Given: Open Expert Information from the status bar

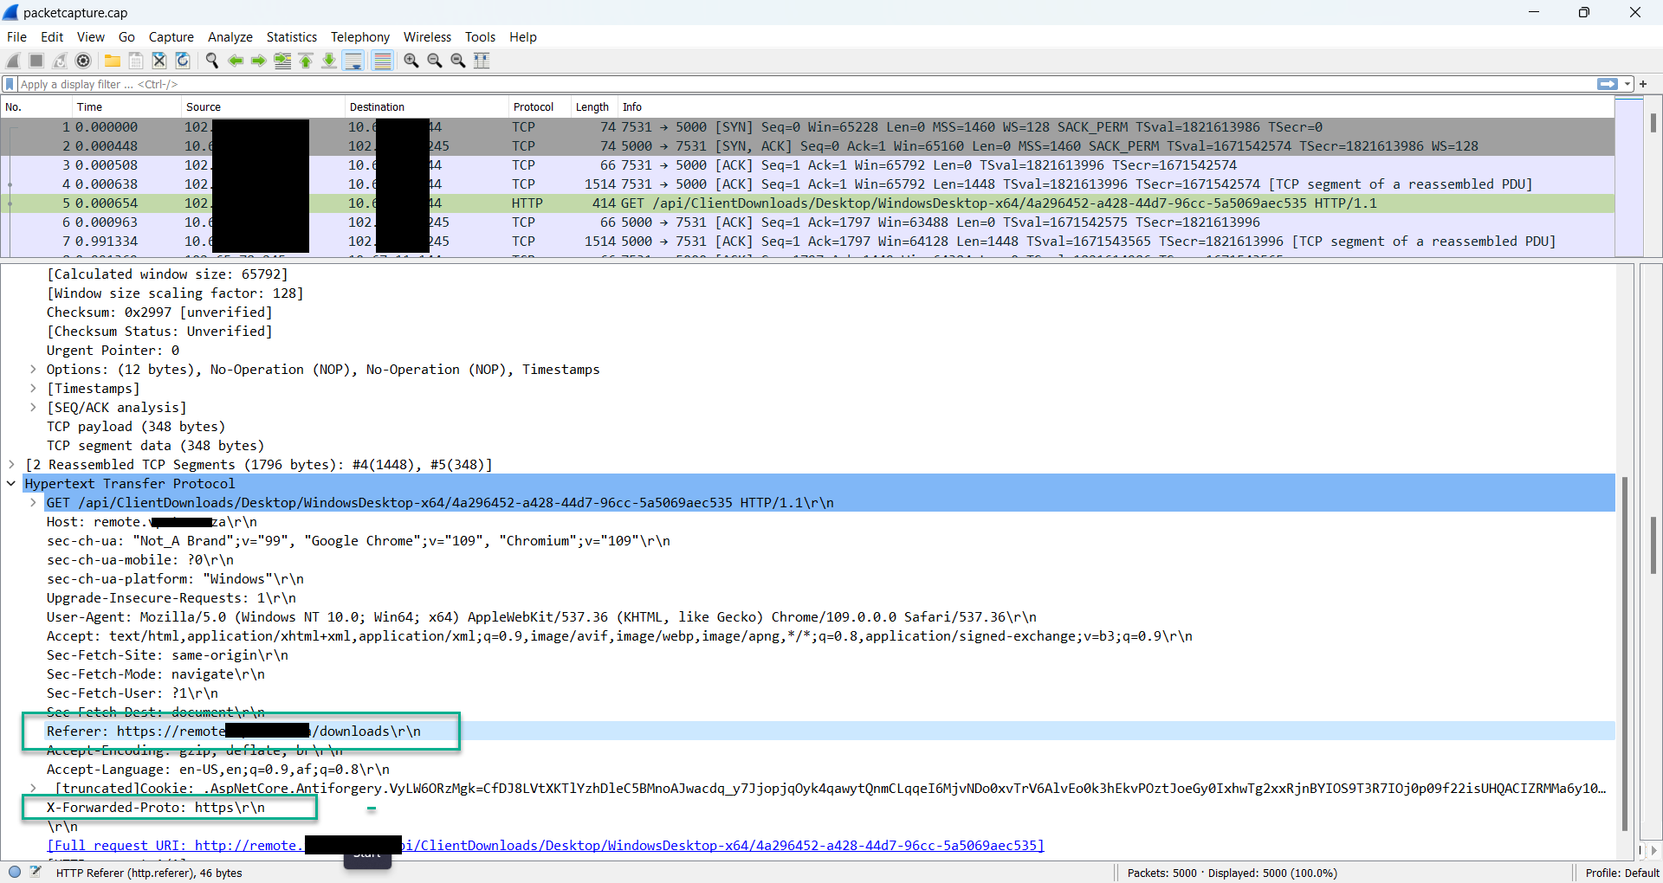Looking at the screenshot, I should (x=15, y=873).
